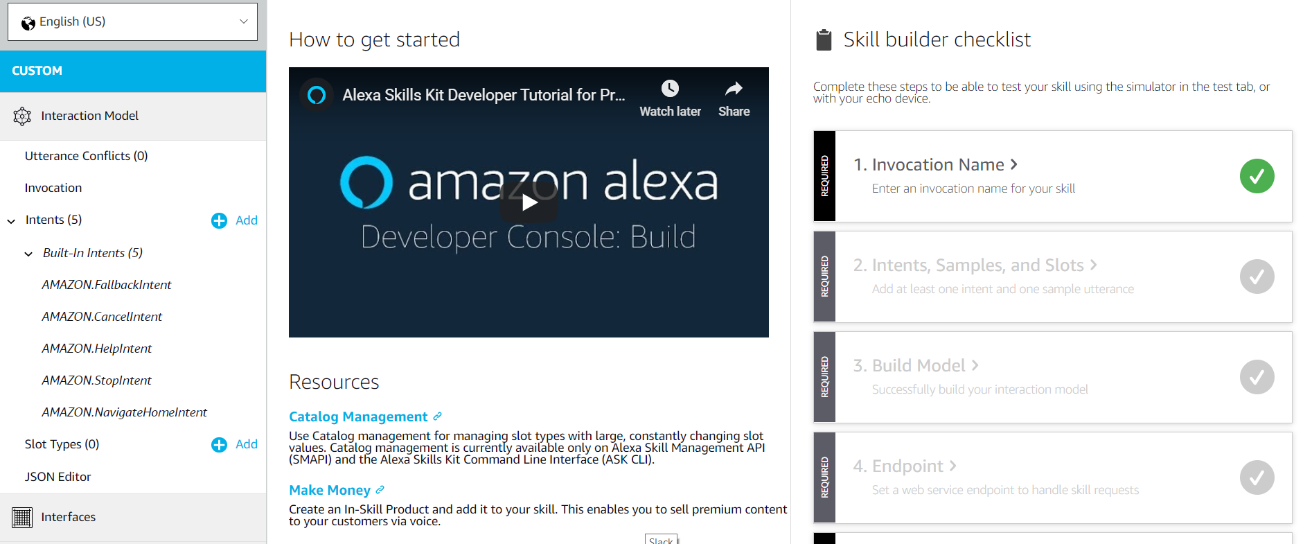Open the English (US) language dropdown
The image size is (1312, 544).
coord(132,21)
